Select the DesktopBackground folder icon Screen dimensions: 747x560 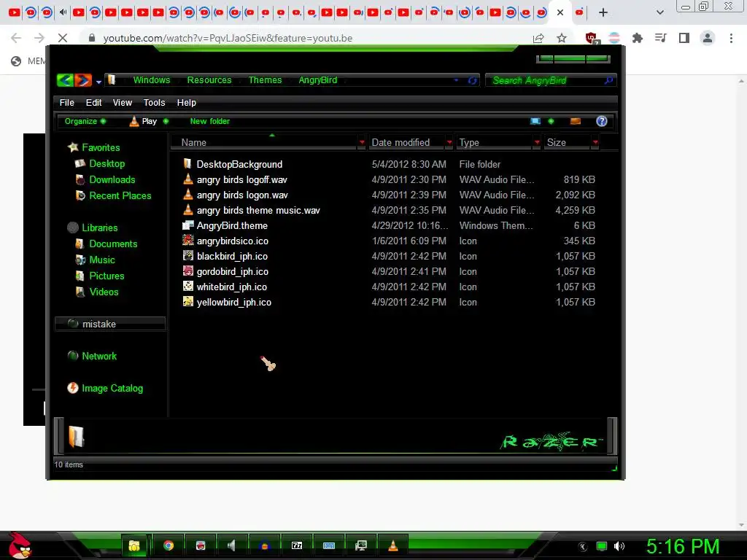pyautogui.click(x=187, y=164)
